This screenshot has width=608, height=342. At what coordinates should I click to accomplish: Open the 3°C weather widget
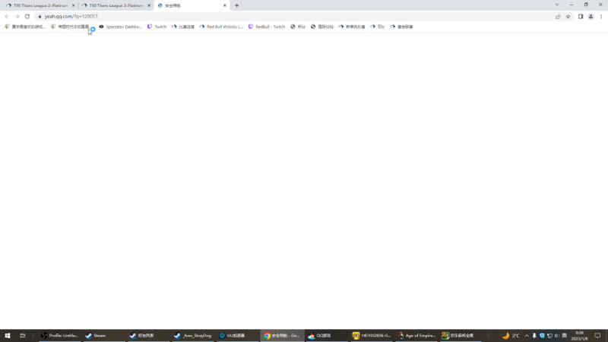(511, 335)
